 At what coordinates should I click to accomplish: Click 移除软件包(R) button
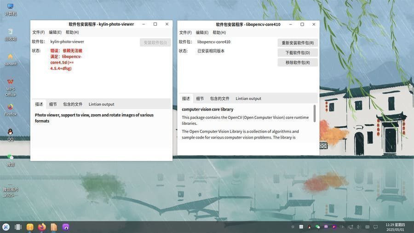(298, 62)
